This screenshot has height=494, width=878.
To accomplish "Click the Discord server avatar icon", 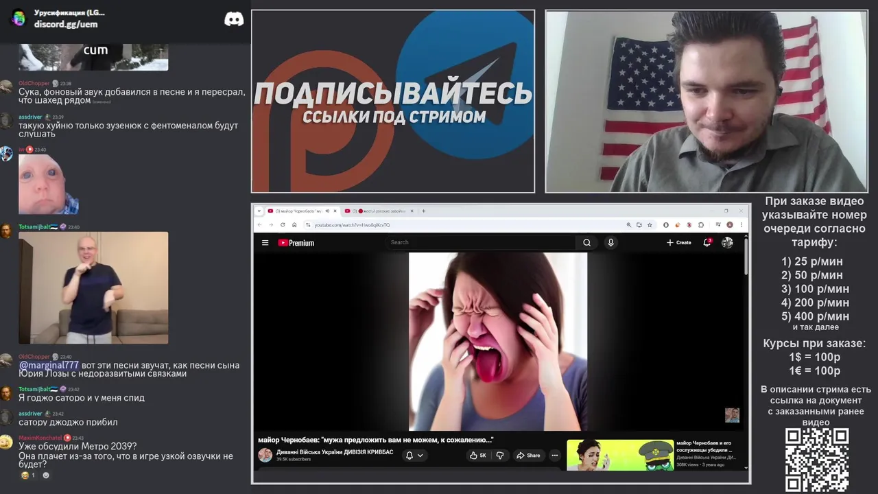I will click(19, 19).
